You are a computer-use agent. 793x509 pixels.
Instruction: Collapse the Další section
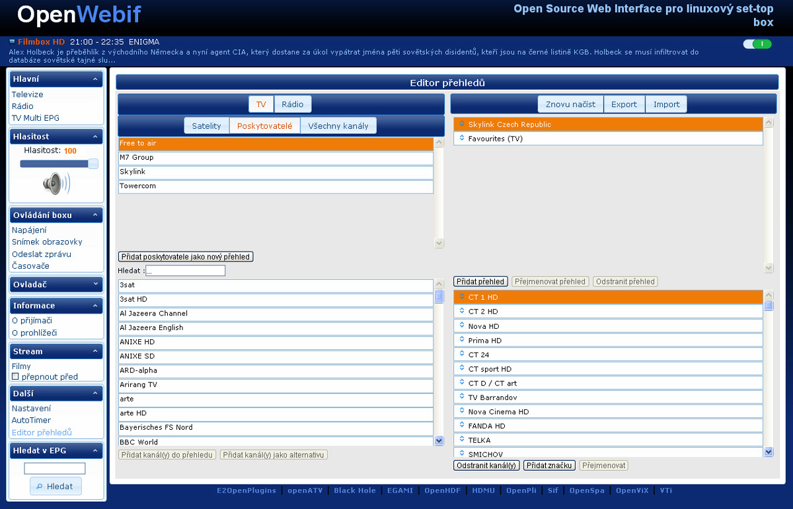pos(95,393)
